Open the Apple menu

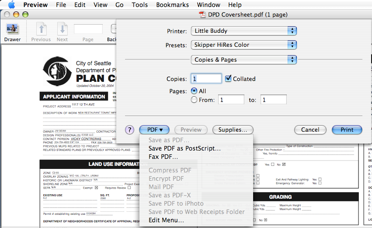click(x=11, y=4)
